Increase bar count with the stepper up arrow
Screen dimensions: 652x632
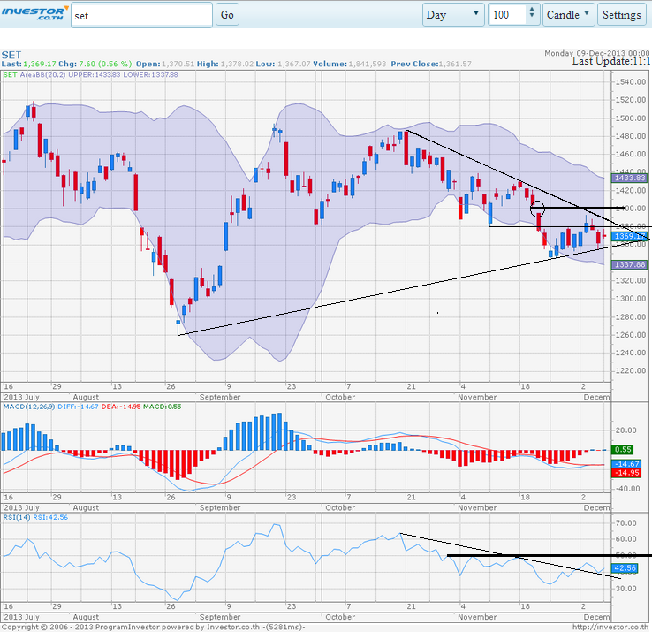tap(532, 10)
